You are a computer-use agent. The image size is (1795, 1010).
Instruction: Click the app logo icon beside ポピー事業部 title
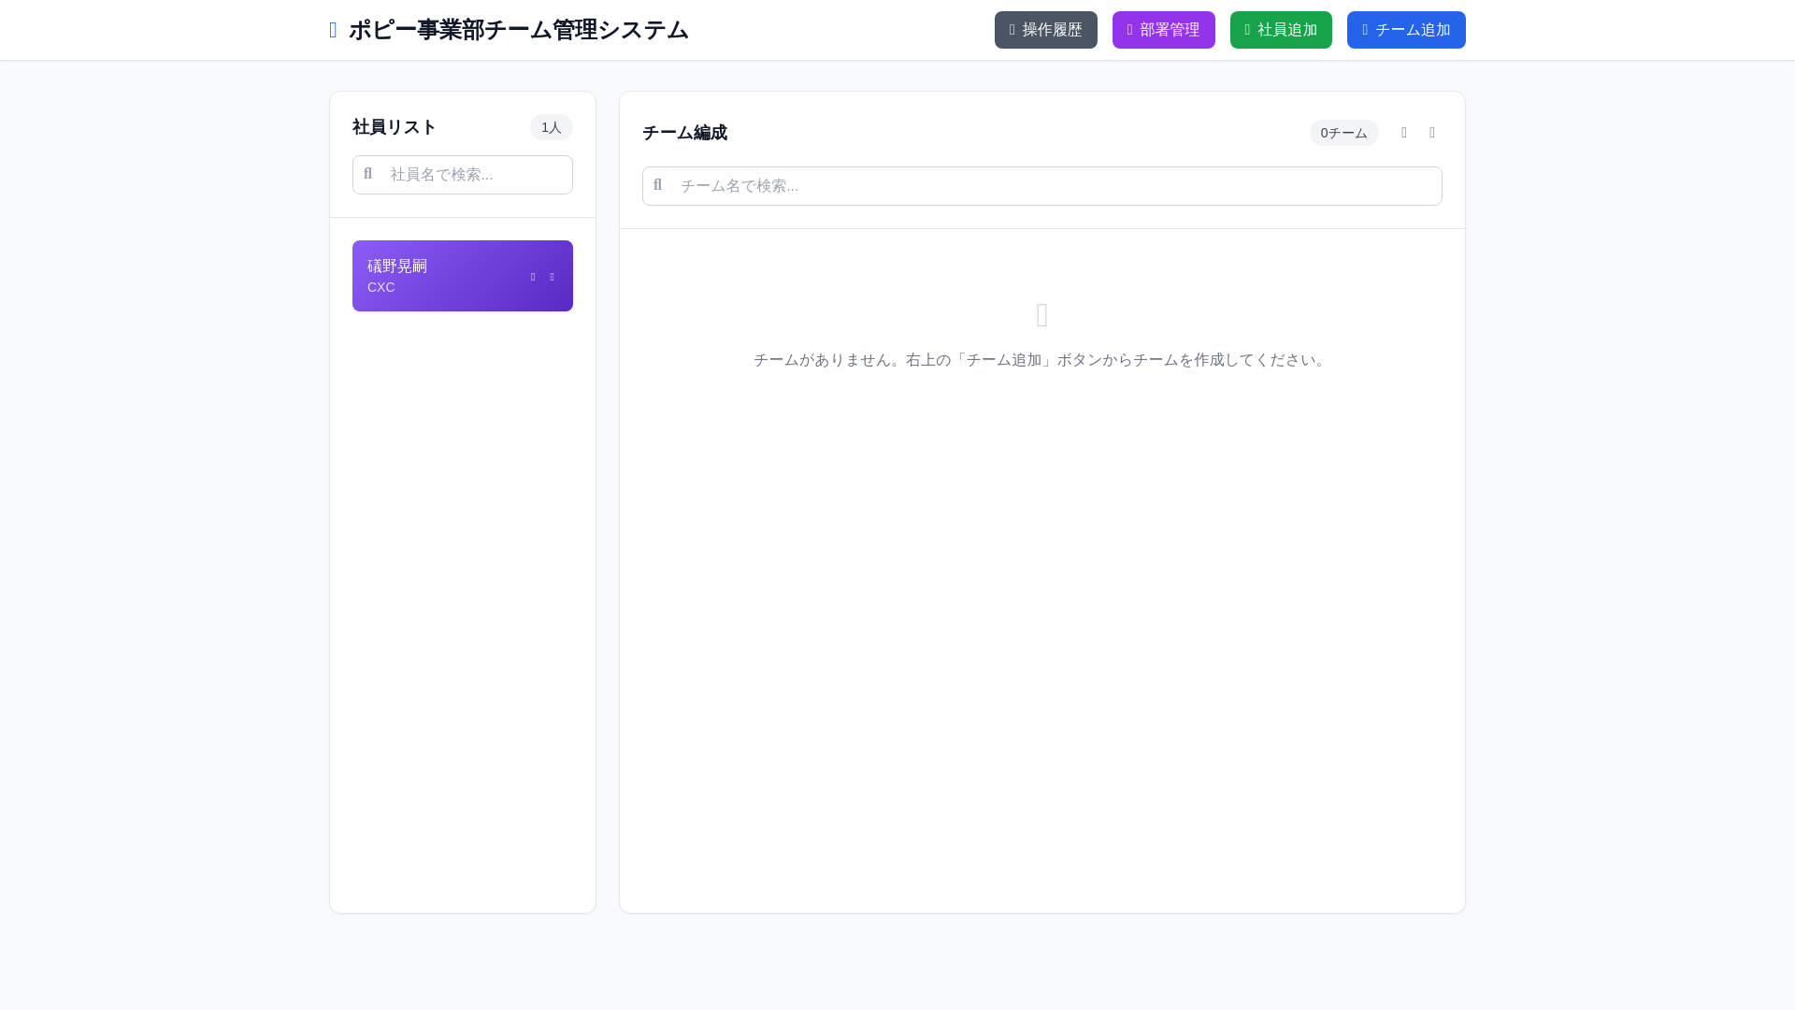click(333, 30)
